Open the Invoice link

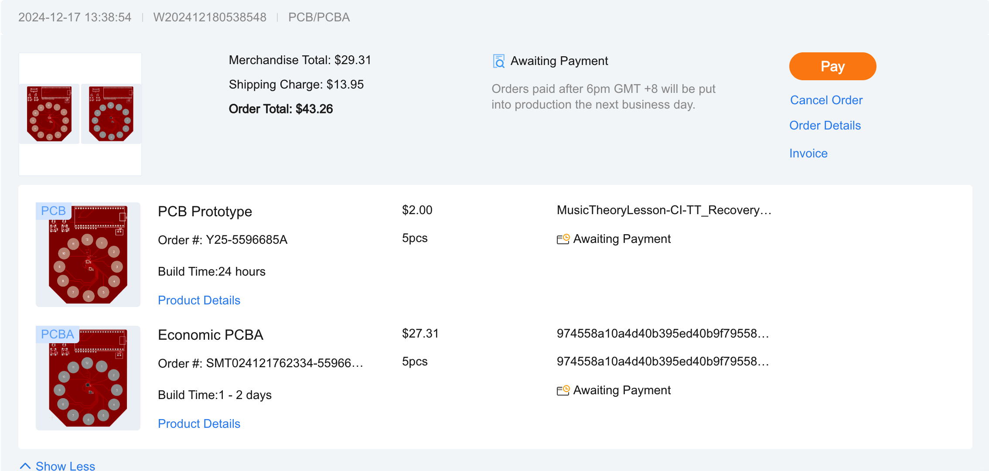tap(808, 154)
